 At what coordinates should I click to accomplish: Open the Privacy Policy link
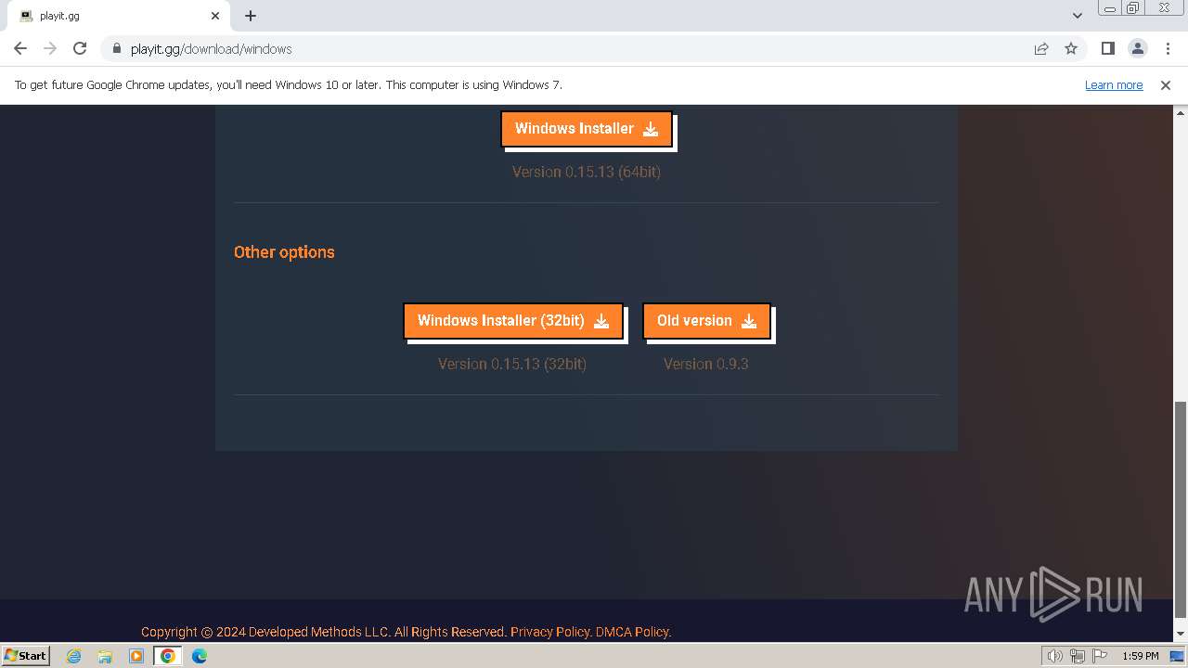point(550,632)
